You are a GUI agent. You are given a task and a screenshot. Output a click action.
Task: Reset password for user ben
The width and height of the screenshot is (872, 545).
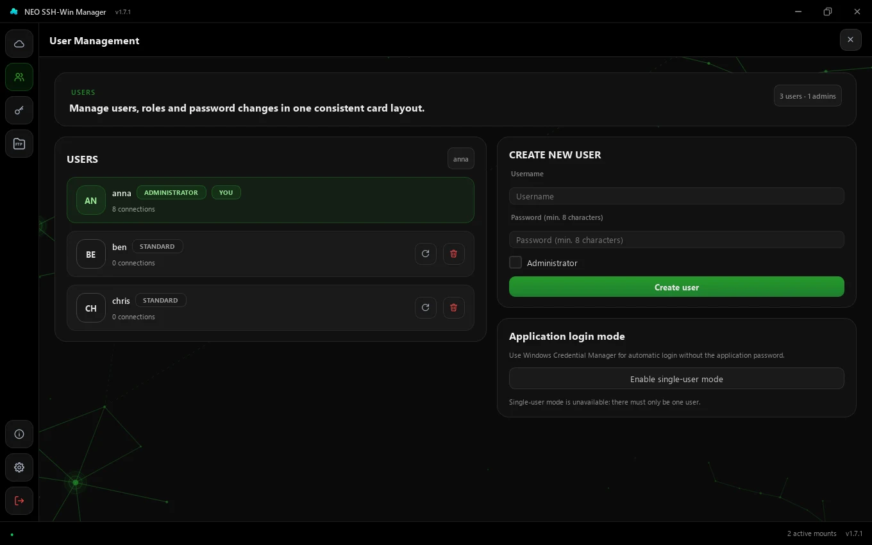pos(426,254)
